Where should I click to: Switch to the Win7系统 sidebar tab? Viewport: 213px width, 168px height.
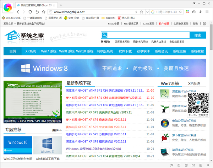pyautogui.click(x=170, y=83)
